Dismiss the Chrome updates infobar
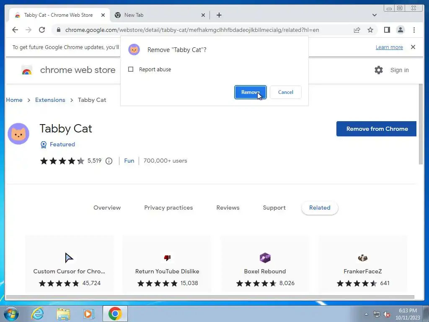The height and width of the screenshot is (322, 429). pos(413,47)
